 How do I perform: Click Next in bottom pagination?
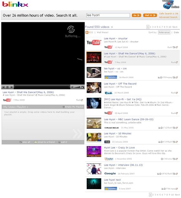click(x=177, y=195)
